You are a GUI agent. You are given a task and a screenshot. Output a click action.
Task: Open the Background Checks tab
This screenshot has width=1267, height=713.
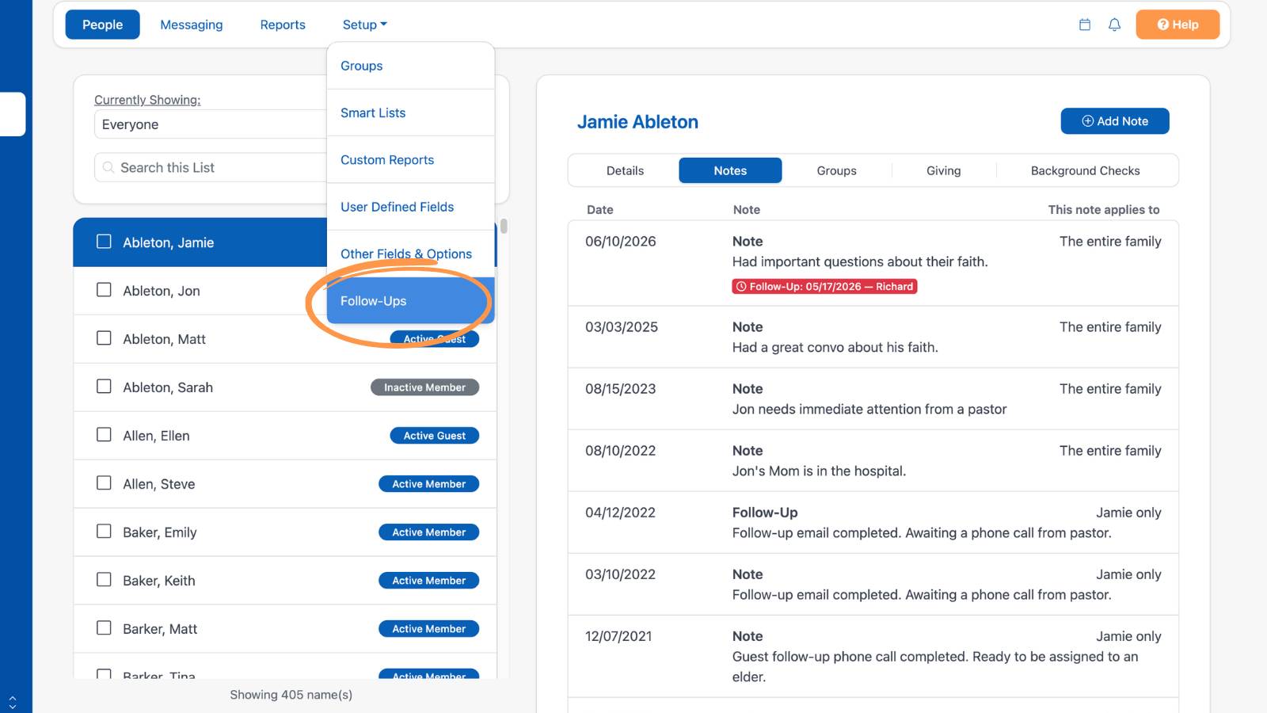(x=1086, y=170)
